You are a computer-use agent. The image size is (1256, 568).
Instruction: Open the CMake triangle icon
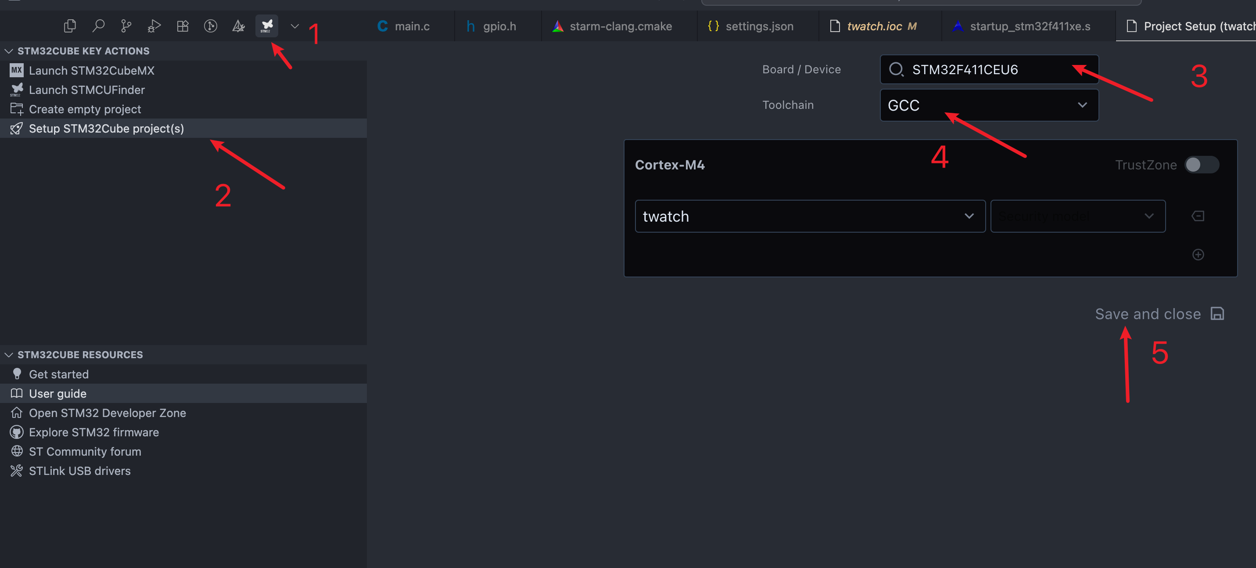pos(238,26)
